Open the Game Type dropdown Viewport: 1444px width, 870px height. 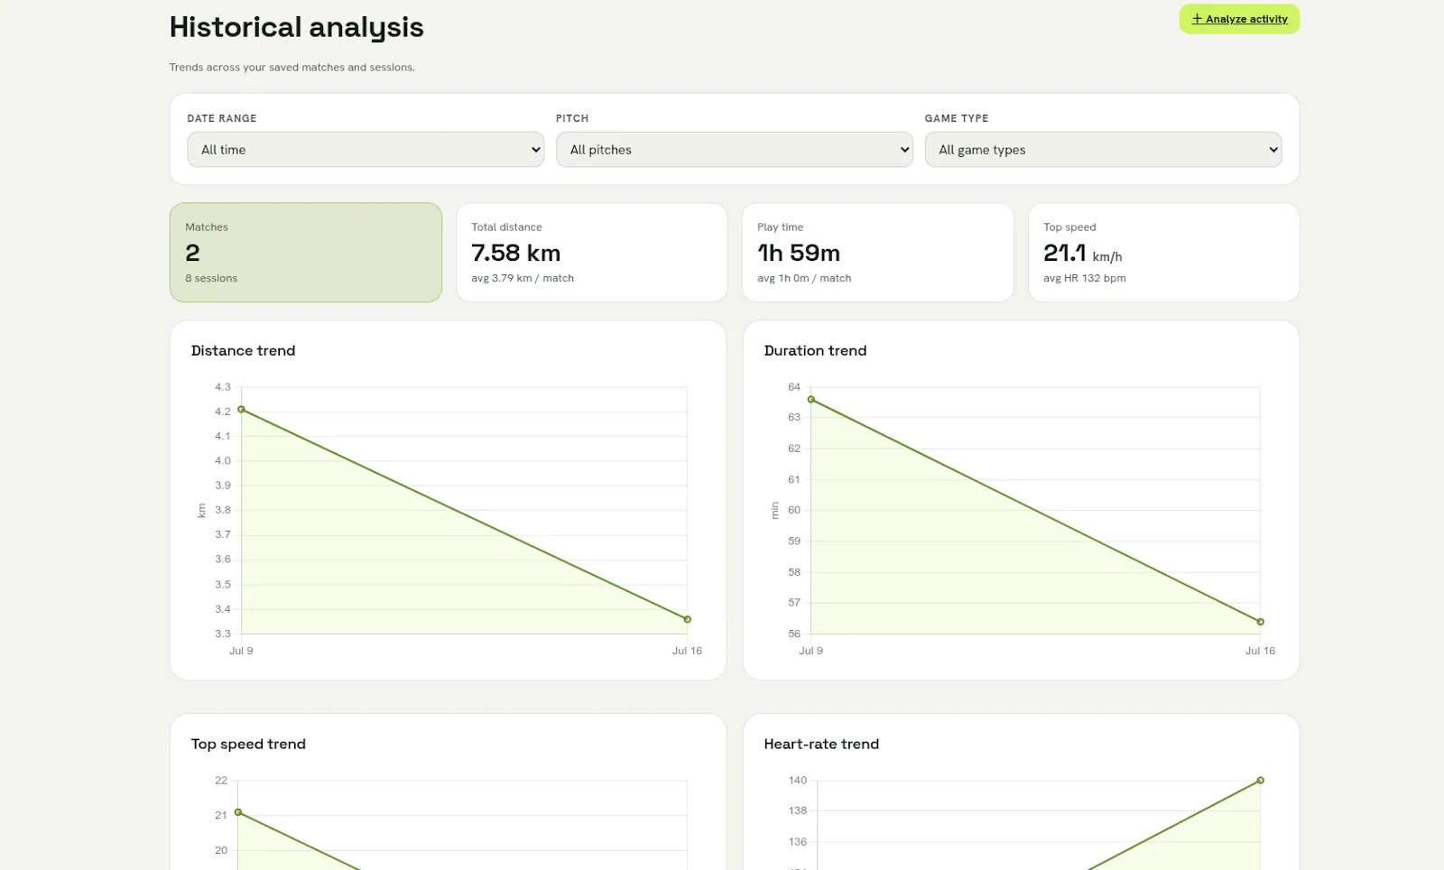(1103, 150)
